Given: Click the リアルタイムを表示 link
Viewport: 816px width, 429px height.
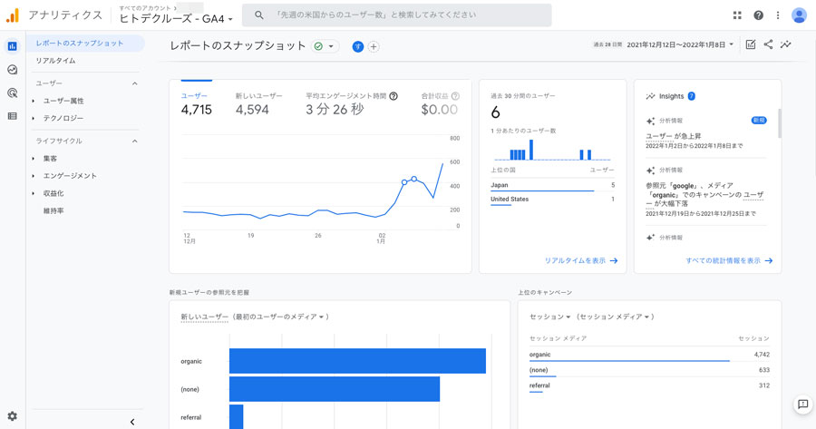Looking at the screenshot, I should pyautogui.click(x=580, y=260).
